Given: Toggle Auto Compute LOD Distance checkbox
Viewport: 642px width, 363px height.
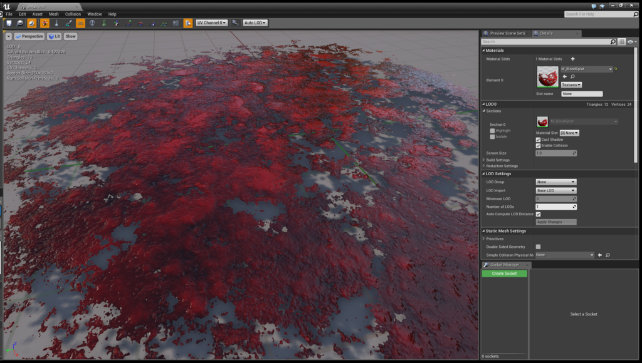Looking at the screenshot, I should coord(539,214).
